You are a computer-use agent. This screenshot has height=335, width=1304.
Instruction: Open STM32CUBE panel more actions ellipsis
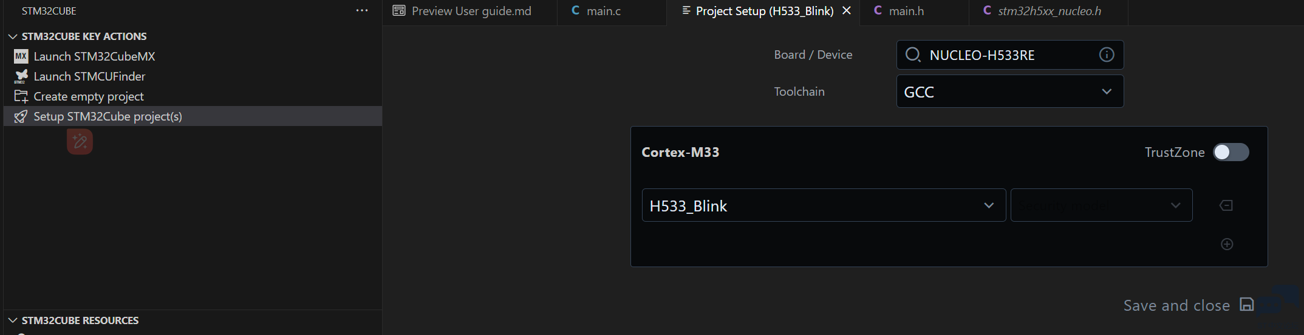click(362, 11)
